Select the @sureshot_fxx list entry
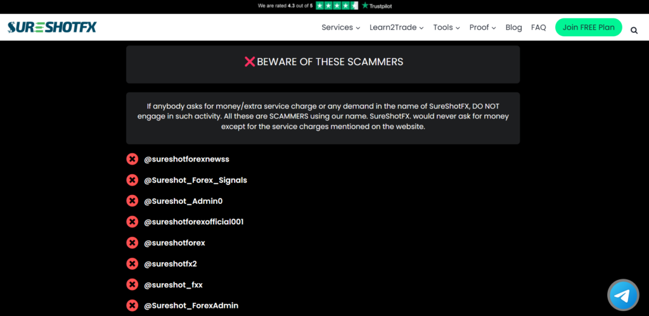The image size is (649, 316). 173,285
